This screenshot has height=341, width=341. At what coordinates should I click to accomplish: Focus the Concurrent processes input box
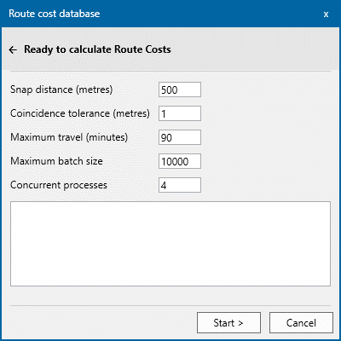(180, 185)
